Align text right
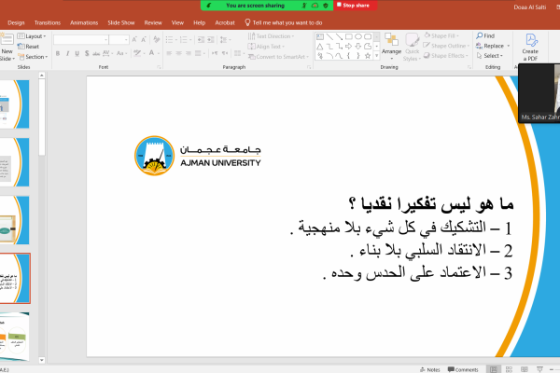 (189, 53)
